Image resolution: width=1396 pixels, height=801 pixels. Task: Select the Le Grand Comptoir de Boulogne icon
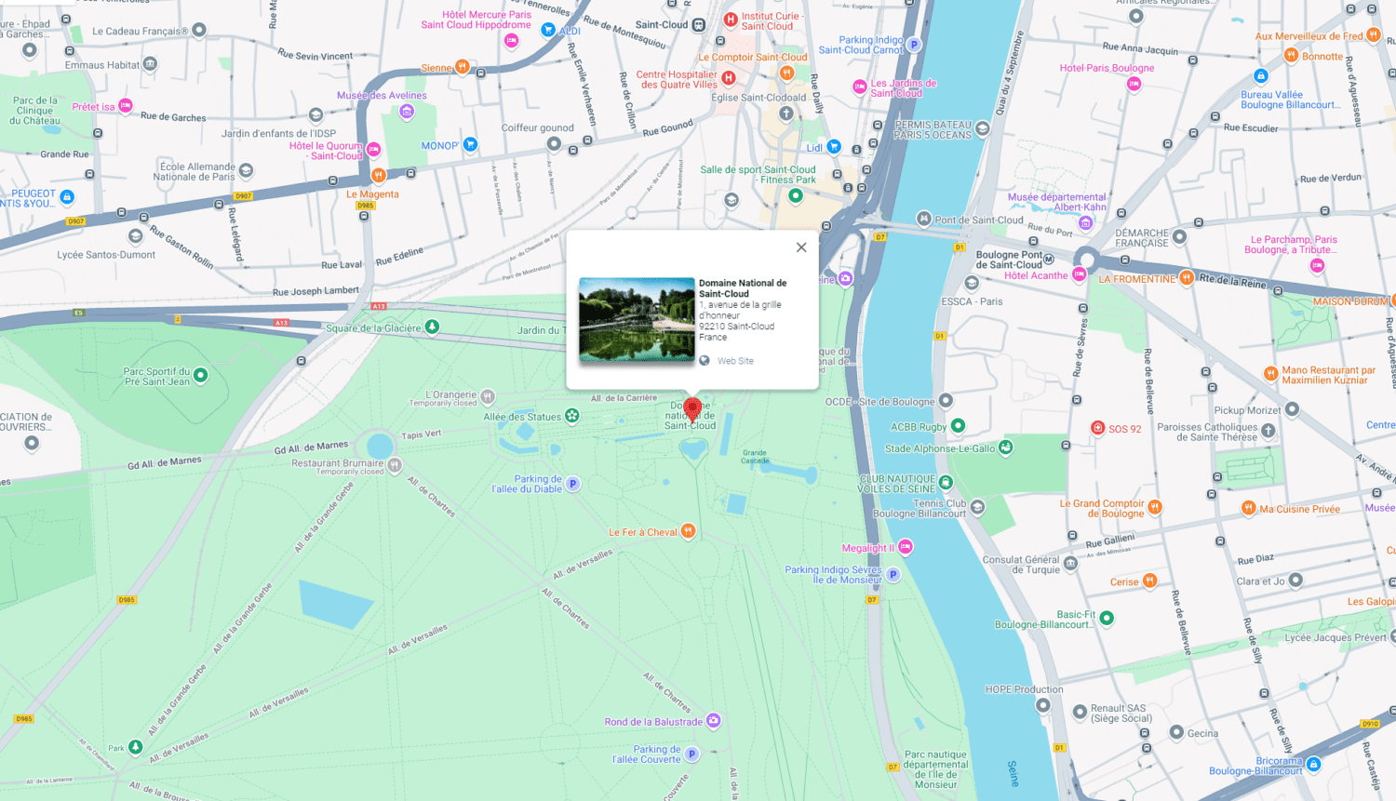[1154, 507]
